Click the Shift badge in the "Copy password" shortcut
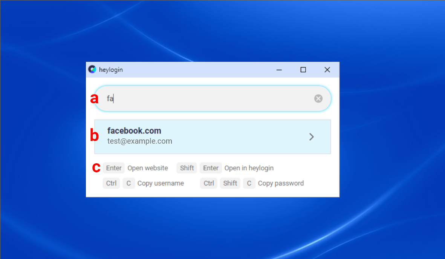 230,183
